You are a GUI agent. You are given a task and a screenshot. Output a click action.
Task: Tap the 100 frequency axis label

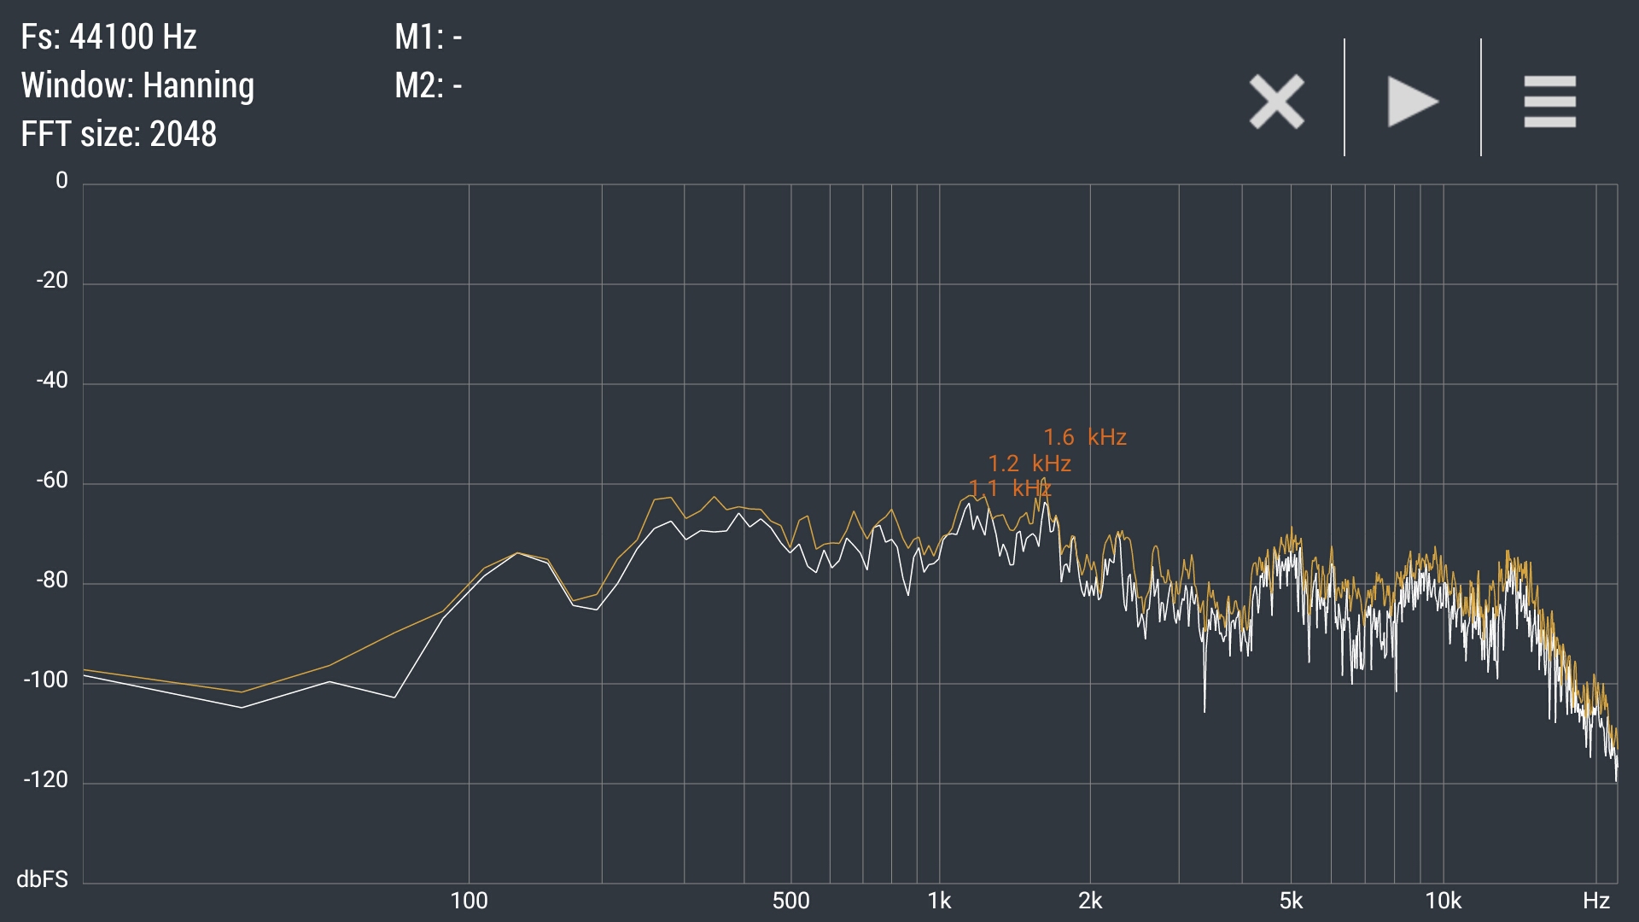coord(469,901)
